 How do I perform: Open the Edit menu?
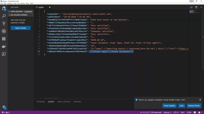coord(5,3)
